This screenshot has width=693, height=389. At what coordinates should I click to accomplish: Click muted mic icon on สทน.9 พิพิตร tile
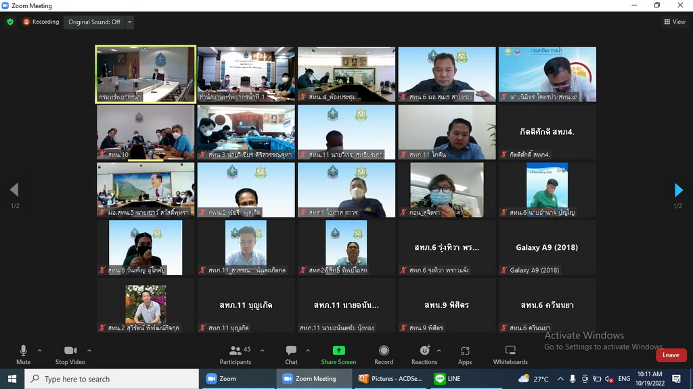point(403,328)
